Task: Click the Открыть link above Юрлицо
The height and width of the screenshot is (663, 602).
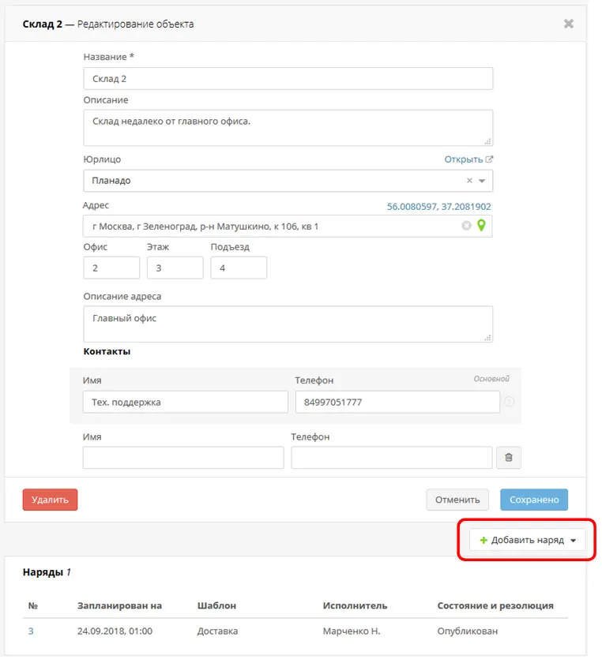Action: (x=463, y=159)
